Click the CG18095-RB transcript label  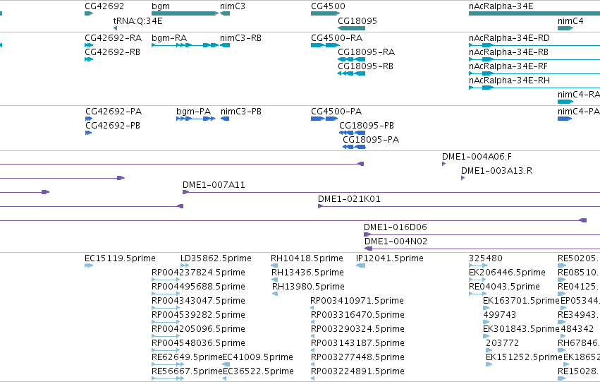point(365,66)
